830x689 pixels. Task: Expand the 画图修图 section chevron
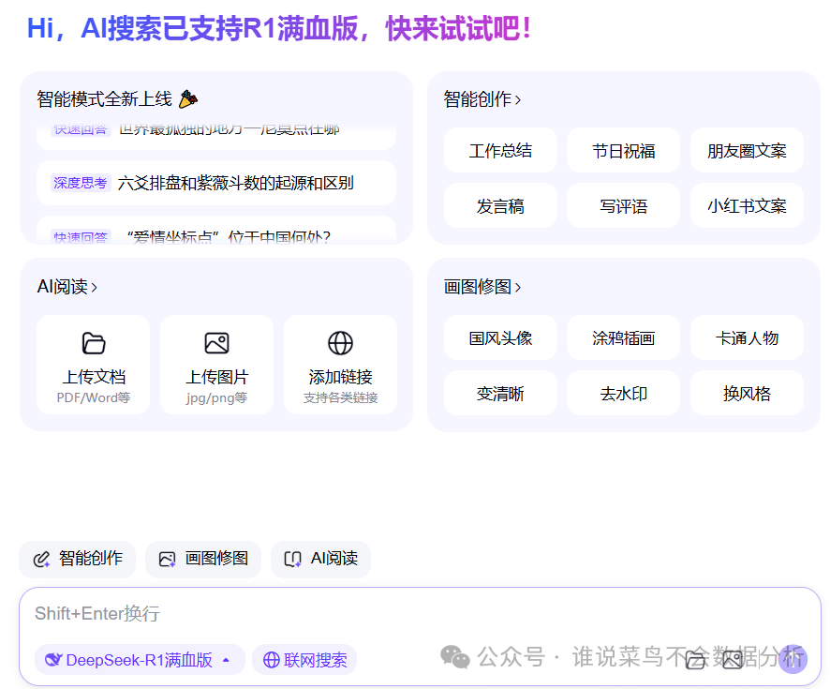click(518, 288)
